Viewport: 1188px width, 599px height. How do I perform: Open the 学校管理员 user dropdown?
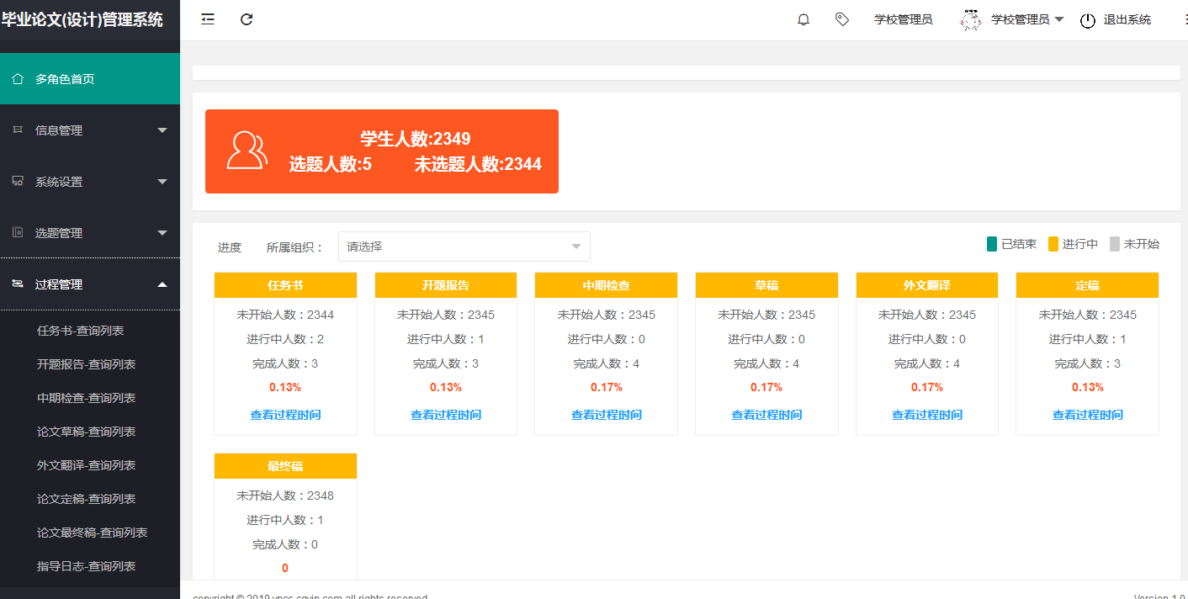click(1027, 19)
